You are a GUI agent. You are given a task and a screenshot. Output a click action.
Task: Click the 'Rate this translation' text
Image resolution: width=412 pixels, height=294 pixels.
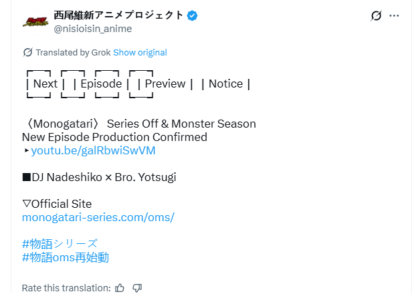66,288
